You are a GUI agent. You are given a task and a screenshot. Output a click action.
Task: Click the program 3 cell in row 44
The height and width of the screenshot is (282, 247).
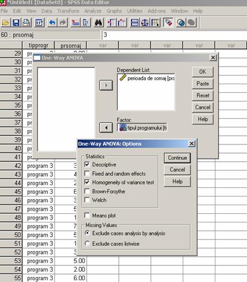(38, 183)
